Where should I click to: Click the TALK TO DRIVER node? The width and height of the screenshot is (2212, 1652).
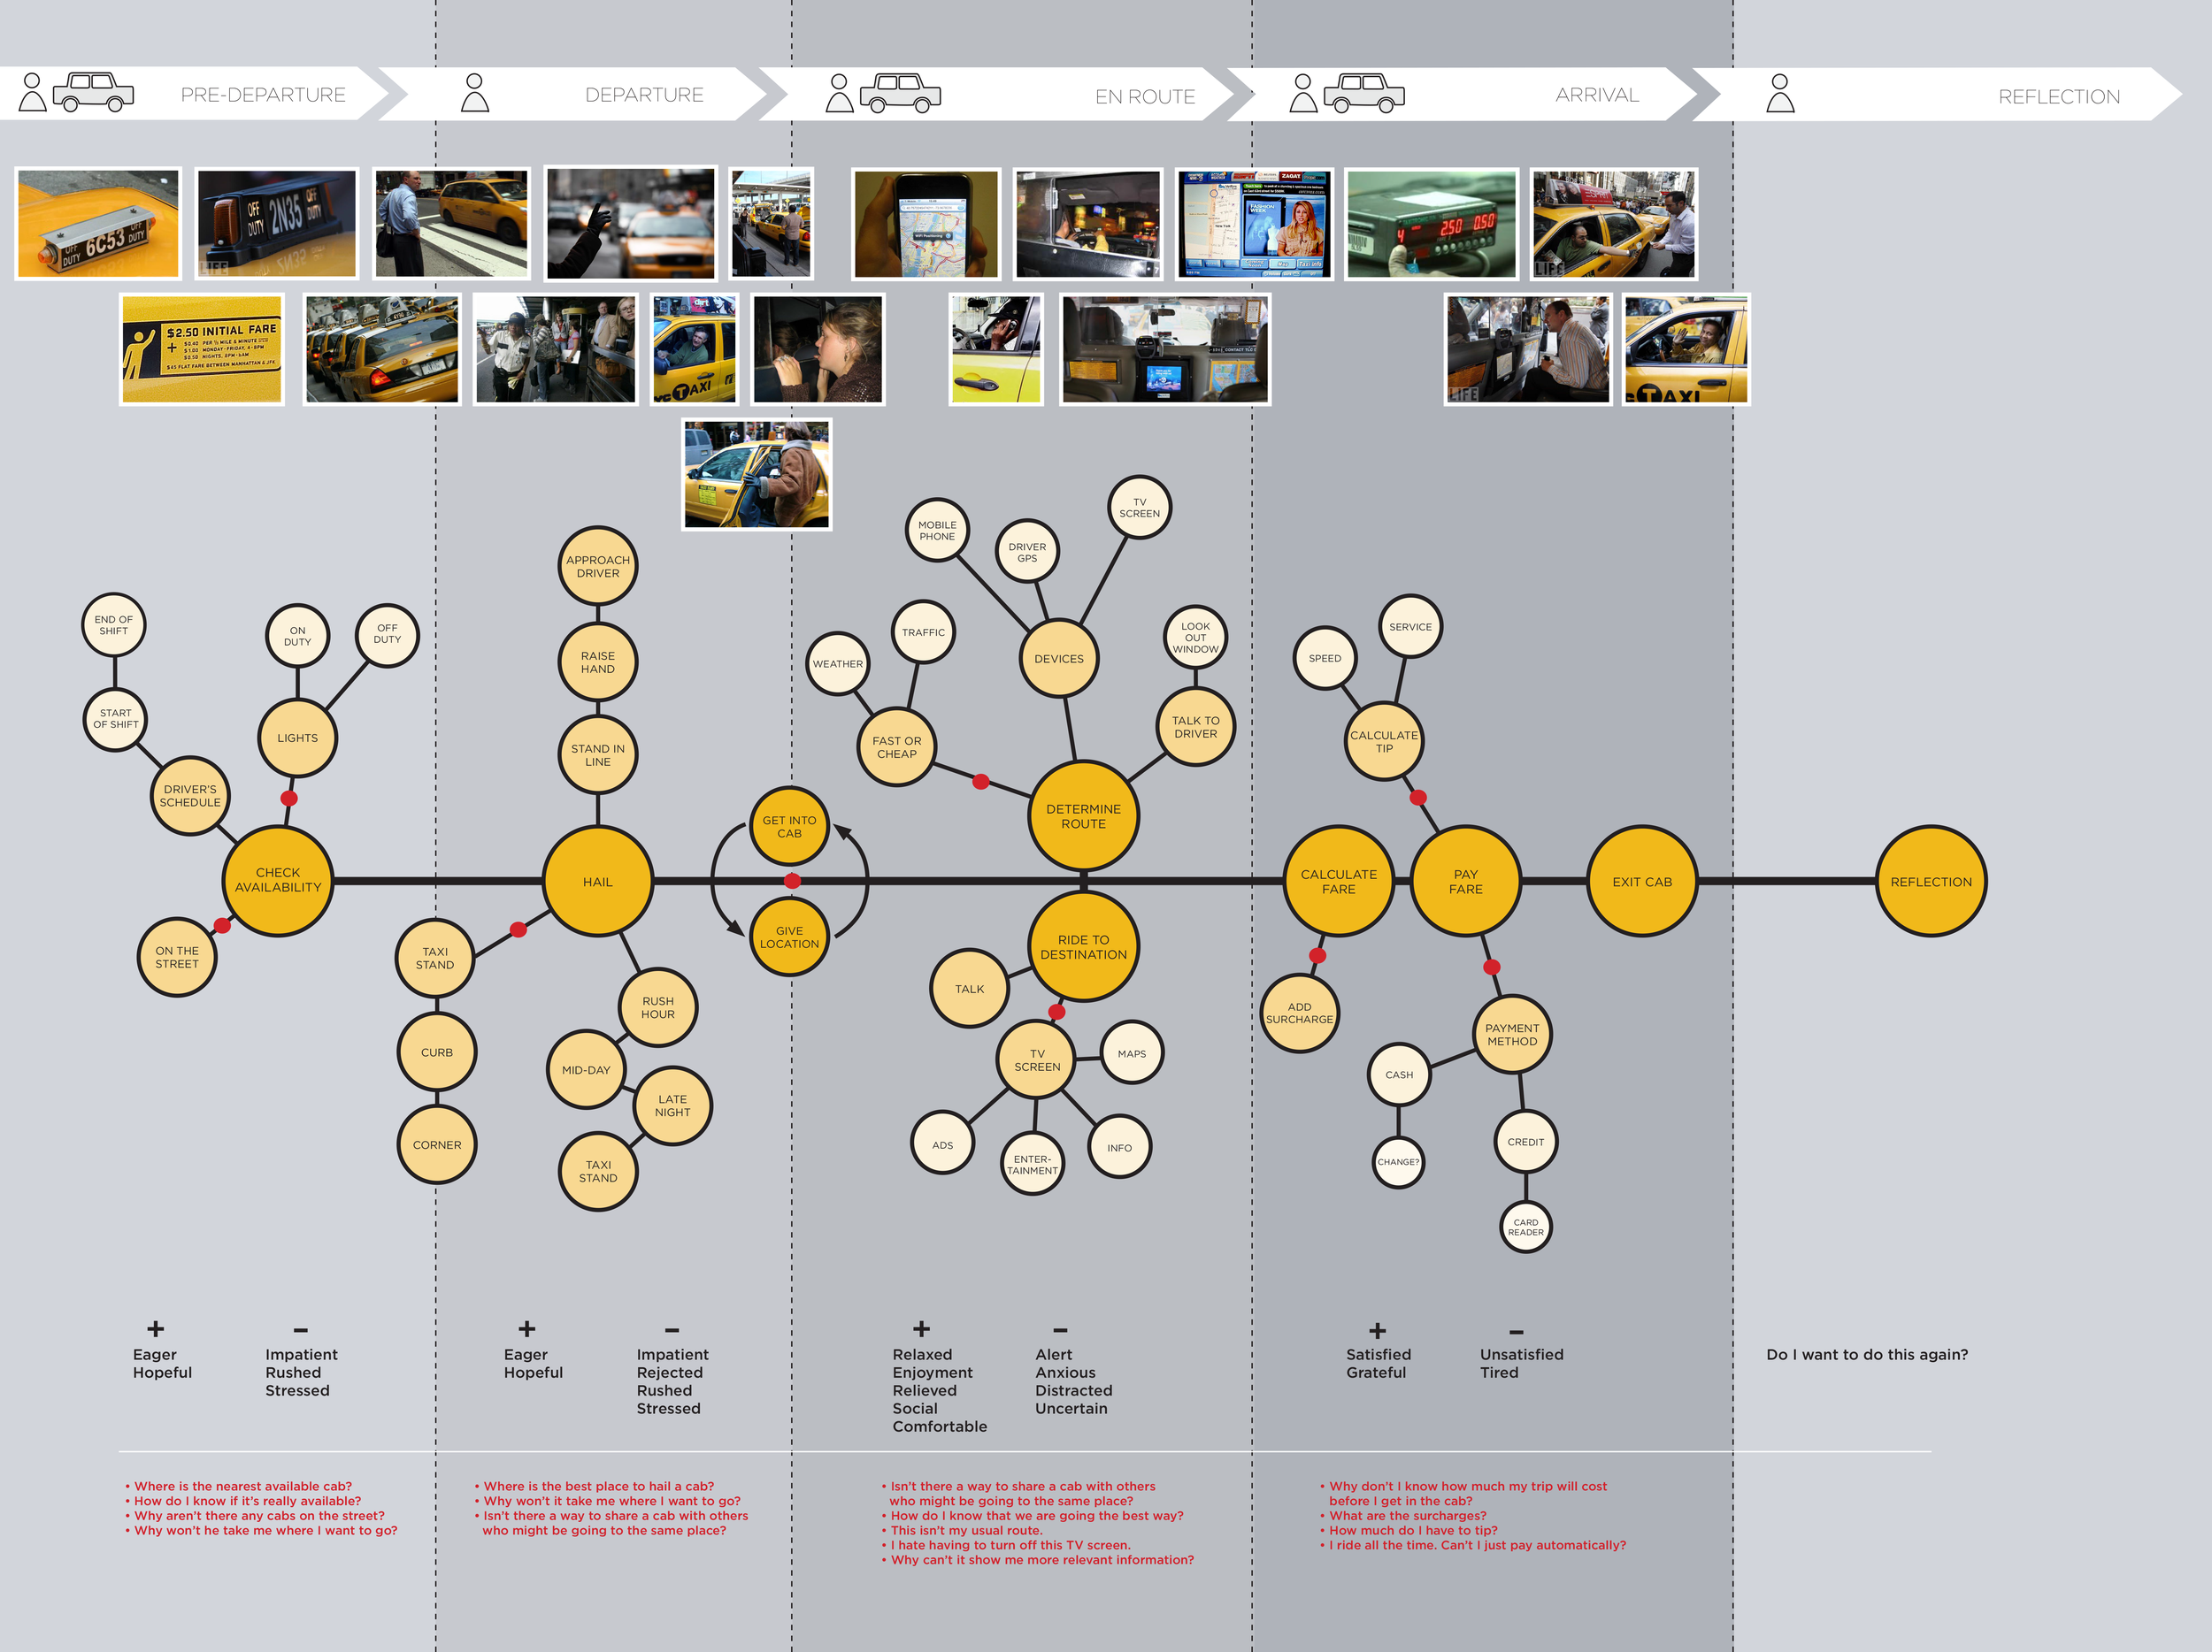tap(1196, 727)
